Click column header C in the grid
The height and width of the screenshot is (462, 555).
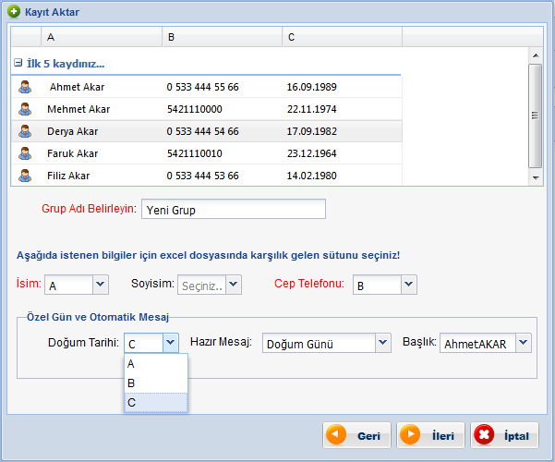click(x=343, y=37)
